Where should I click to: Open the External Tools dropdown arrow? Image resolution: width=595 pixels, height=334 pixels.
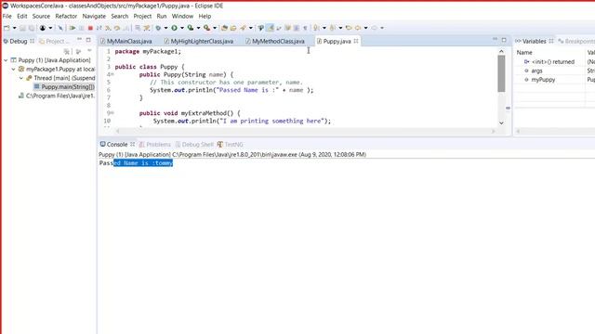click(215, 28)
